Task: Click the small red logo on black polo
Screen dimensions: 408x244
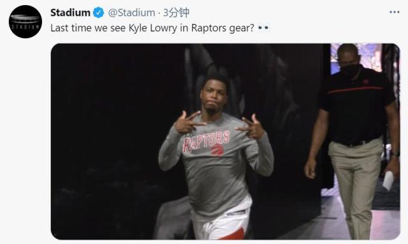Action: [x=365, y=82]
